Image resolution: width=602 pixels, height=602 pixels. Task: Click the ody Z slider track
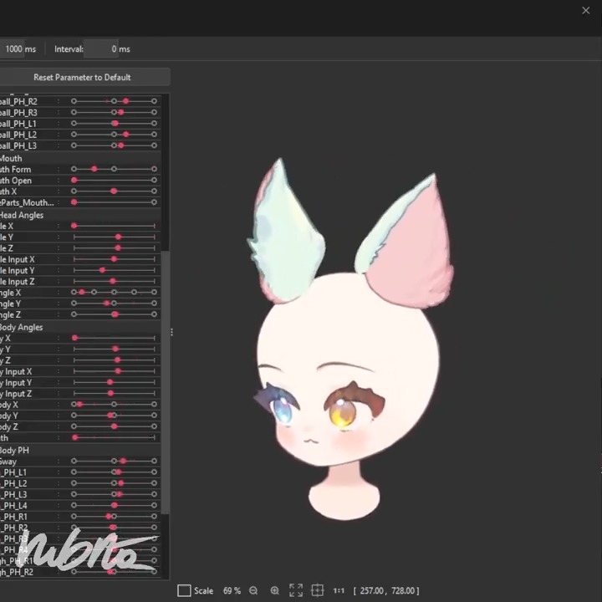coord(114,426)
